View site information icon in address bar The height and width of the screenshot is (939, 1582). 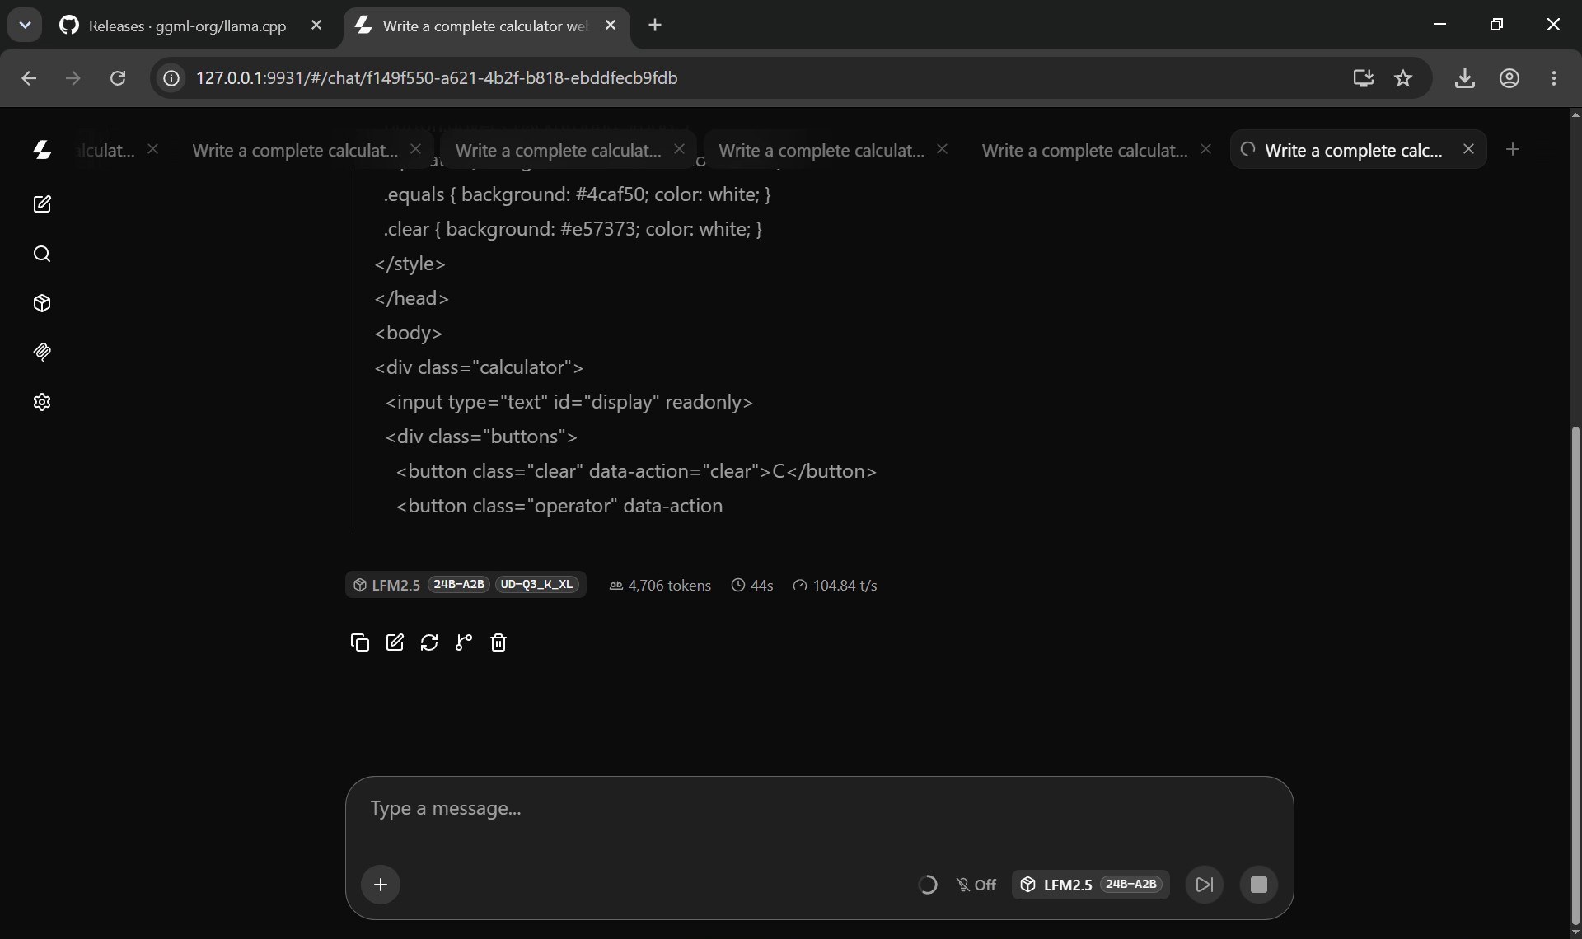tap(171, 78)
